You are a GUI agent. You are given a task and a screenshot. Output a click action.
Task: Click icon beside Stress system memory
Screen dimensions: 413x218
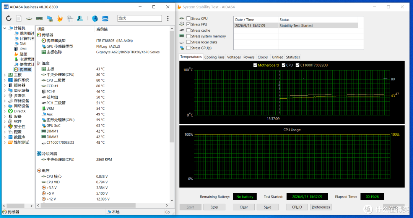pyautogui.click(x=182, y=36)
